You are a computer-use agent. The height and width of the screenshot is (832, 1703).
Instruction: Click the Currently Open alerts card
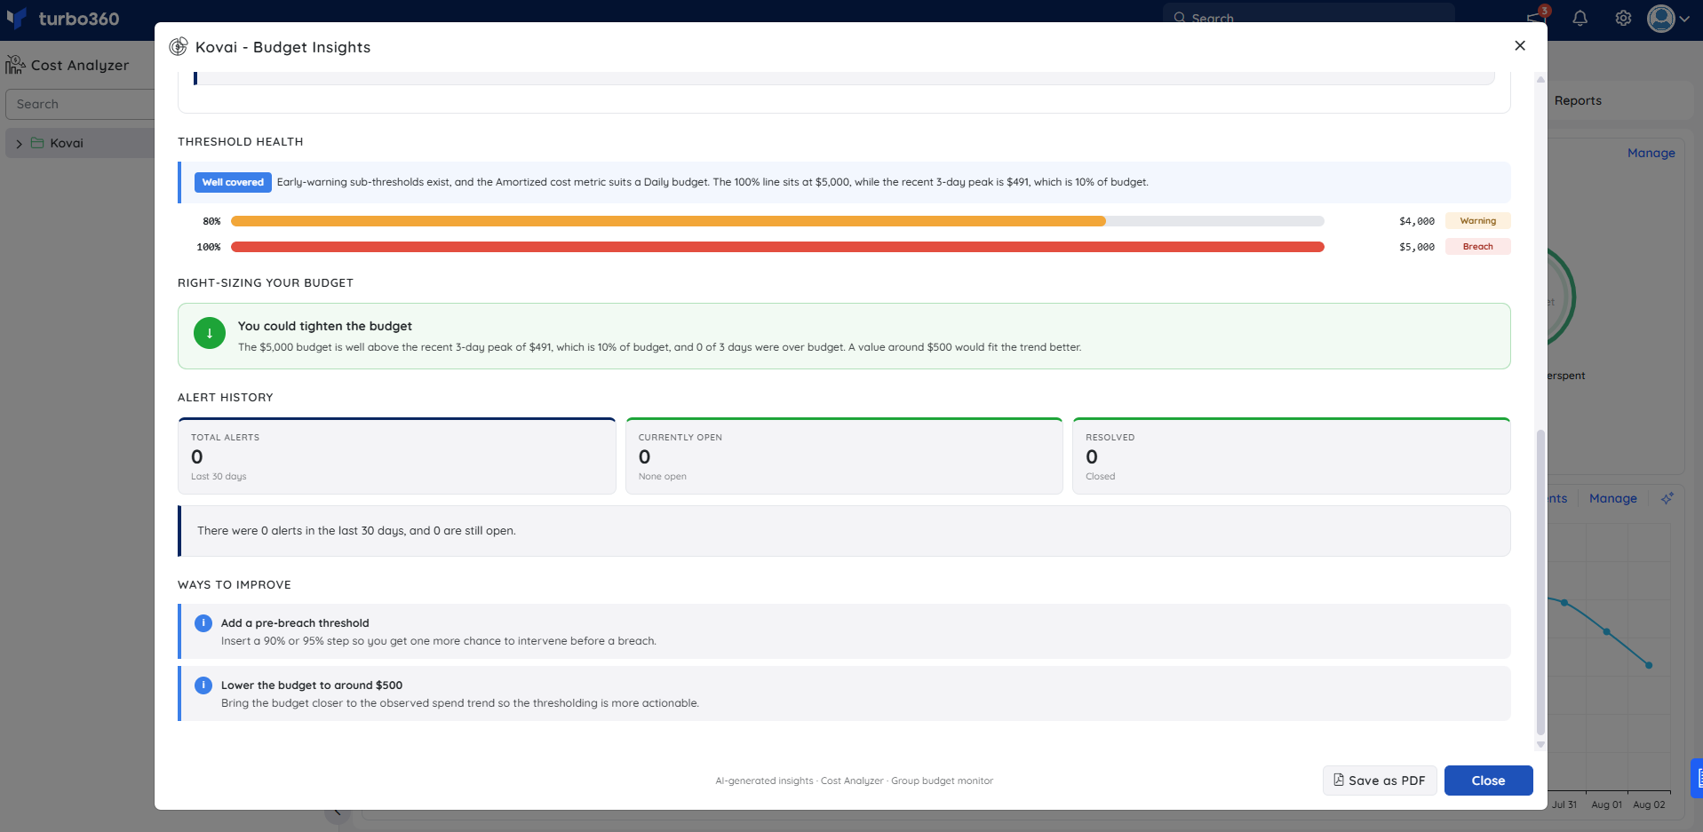(844, 456)
